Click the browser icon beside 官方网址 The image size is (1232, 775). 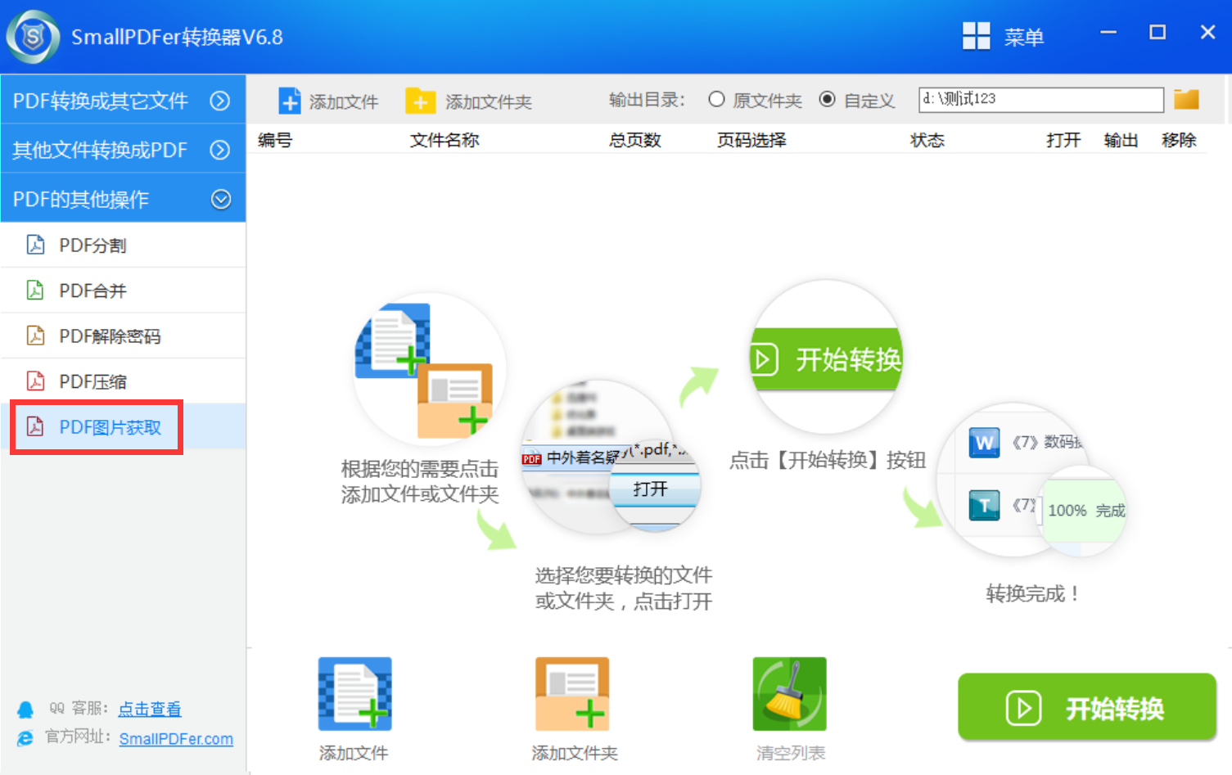pos(25,737)
